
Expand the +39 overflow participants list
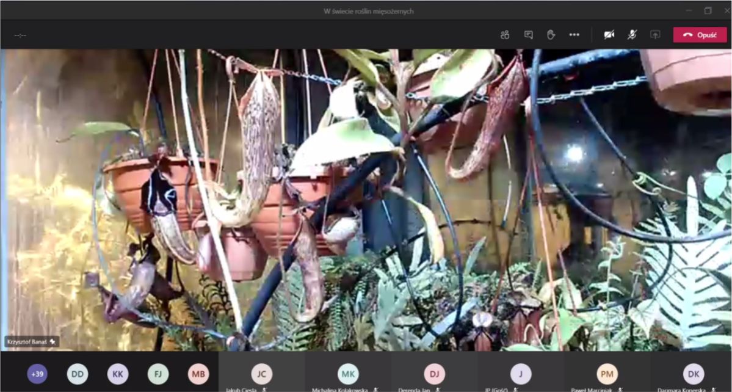[37, 374]
